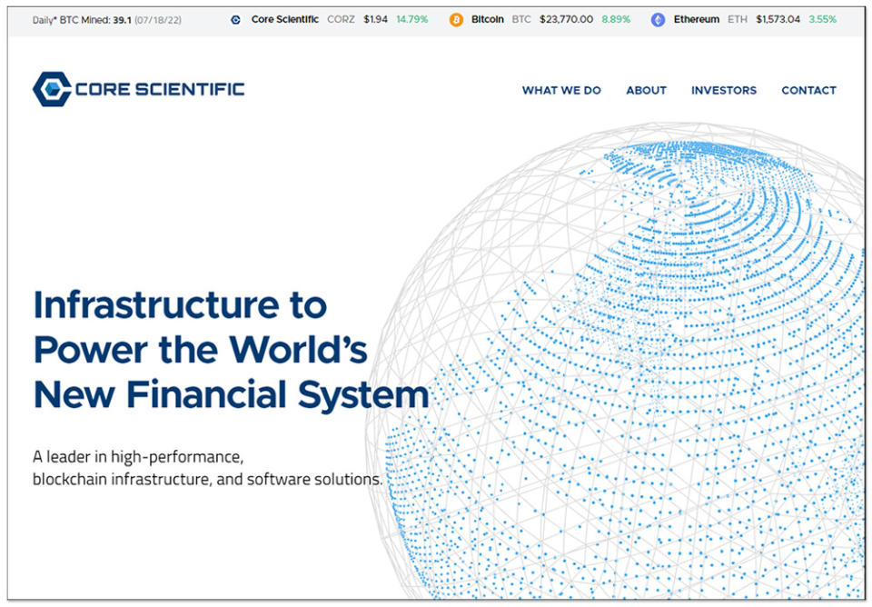
Task: Click the $23,770.00 Bitcoin price
Action: click(566, 19)
